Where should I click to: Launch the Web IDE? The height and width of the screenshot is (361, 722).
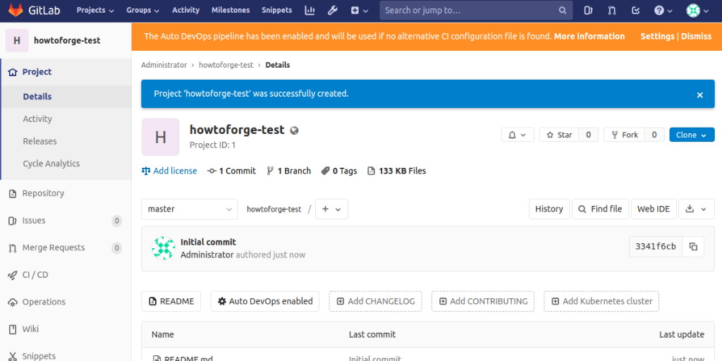(x=654, y=209)
